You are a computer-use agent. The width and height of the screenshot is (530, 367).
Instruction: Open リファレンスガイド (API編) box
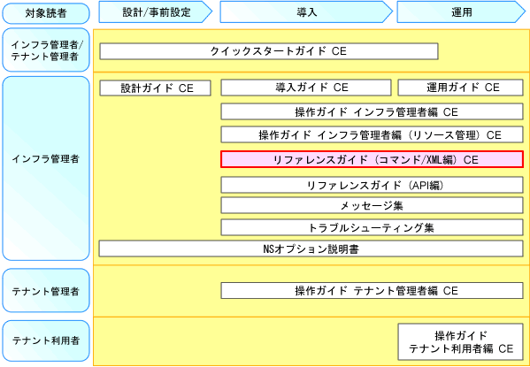coord(373,185)
